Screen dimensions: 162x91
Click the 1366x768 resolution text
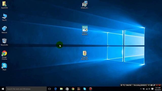click(x=128, y=85)
